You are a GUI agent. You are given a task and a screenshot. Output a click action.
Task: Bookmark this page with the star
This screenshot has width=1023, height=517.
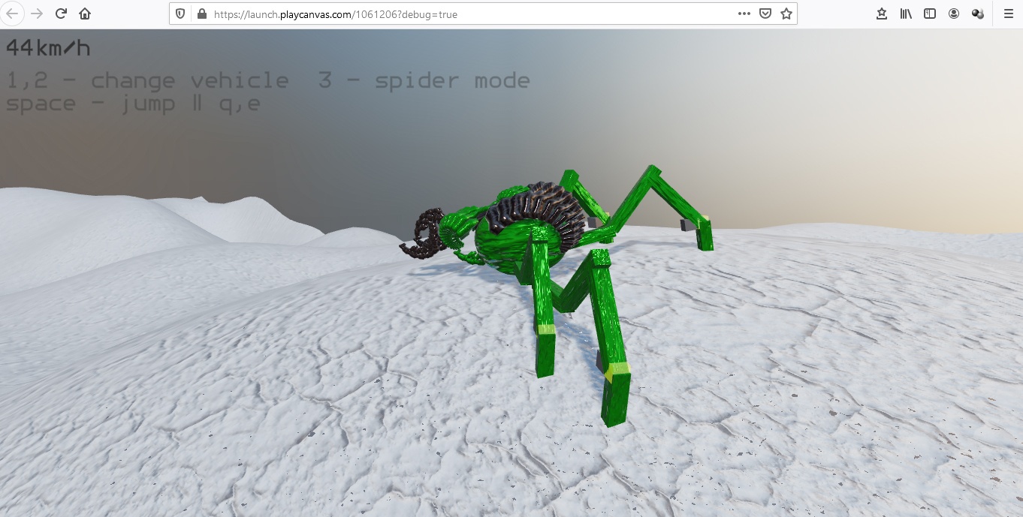pyautogui.click(x=786, y=14)
